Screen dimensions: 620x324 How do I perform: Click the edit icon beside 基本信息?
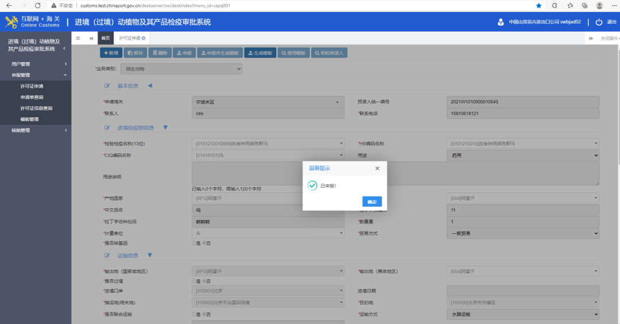coord(107,86)
